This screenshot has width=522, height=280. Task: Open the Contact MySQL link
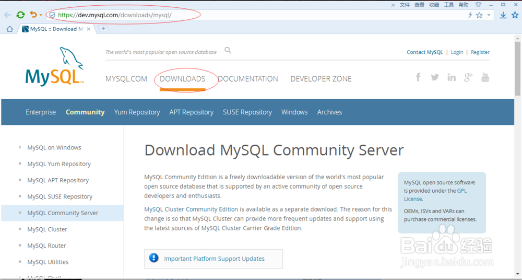[x=425, y=52]
